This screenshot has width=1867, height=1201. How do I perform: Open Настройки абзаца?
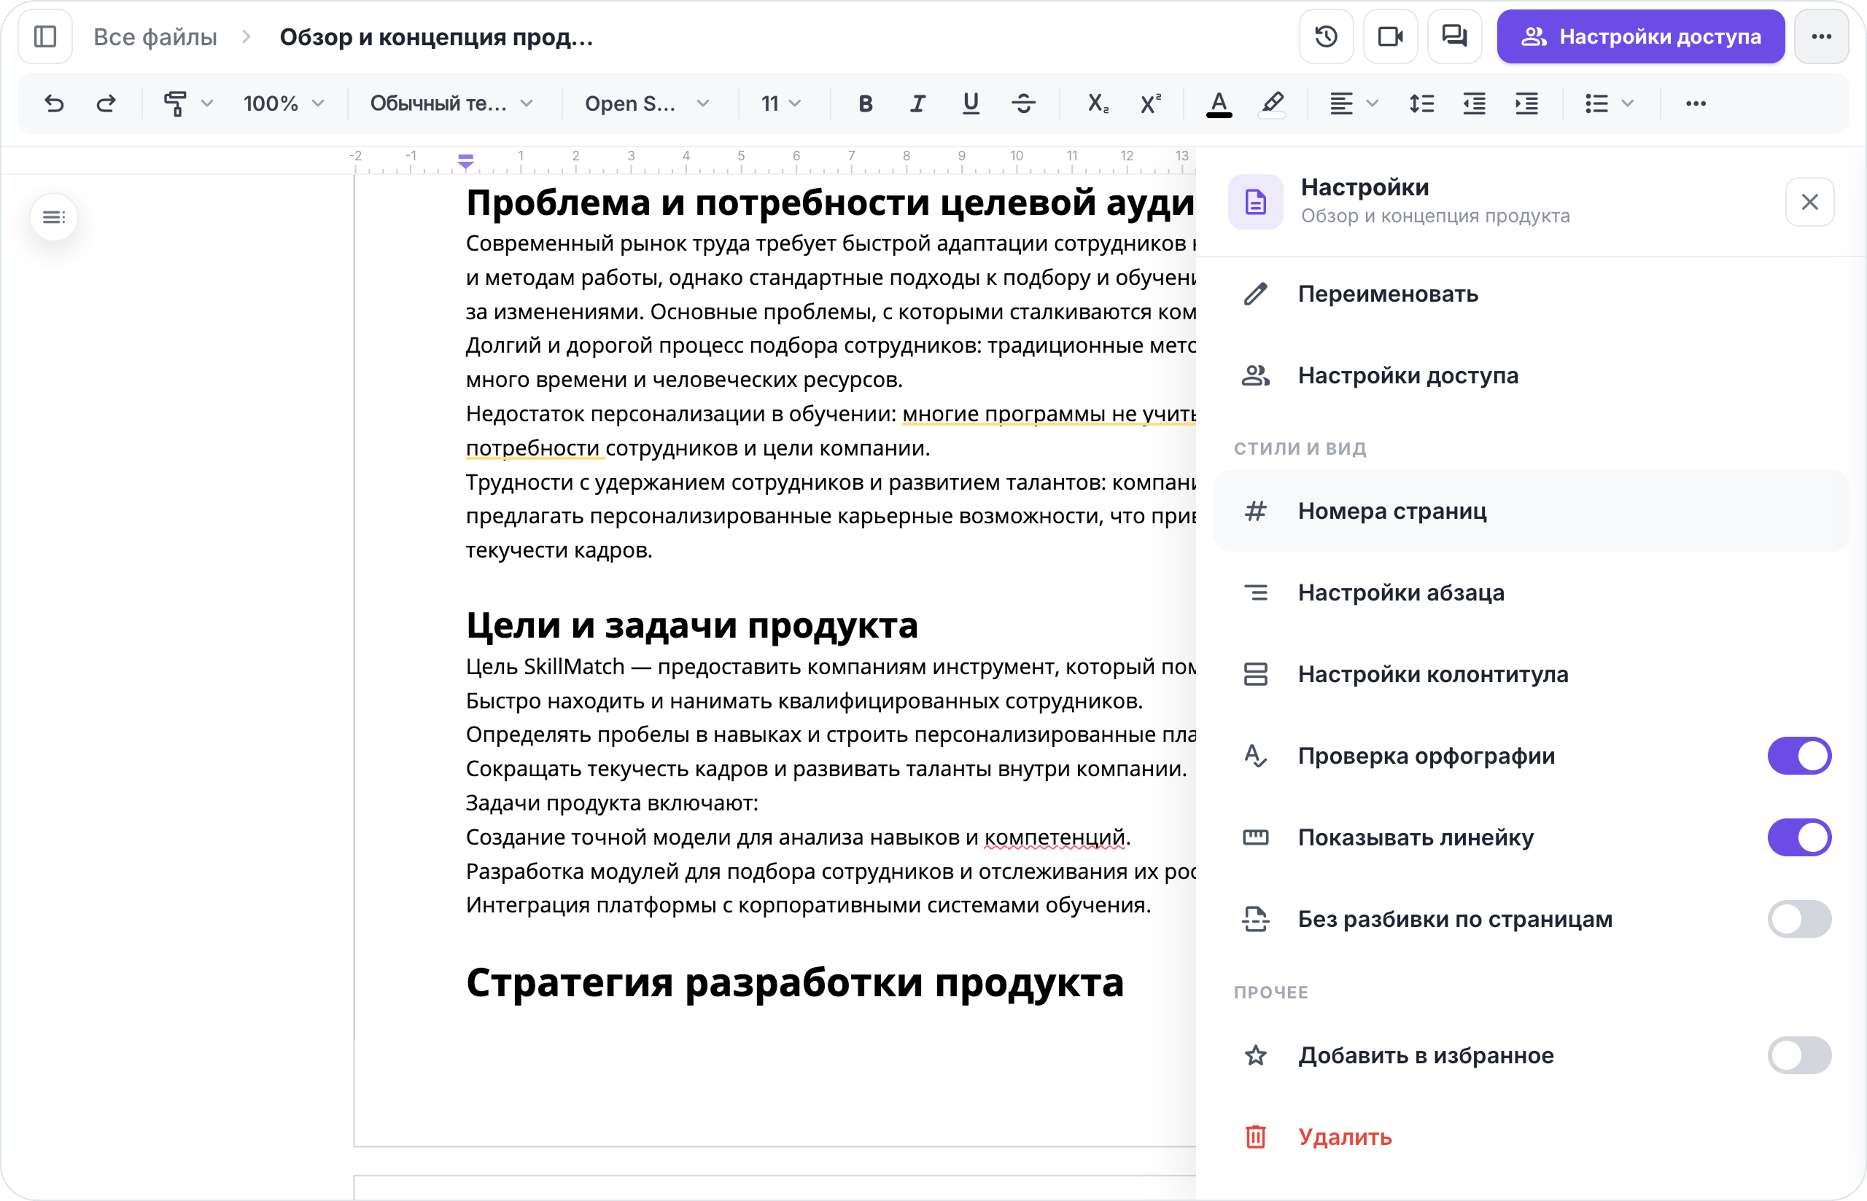coord(1531,592)
